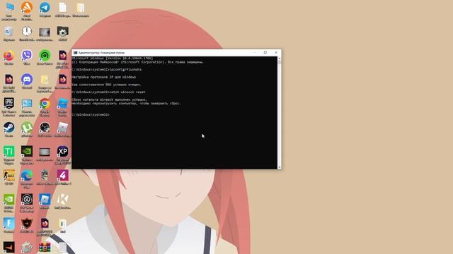Click the C:\Windows\system32> prompt line at bottom
Image resolution: width=453 pixels, height=254 pixels.
click(x=91, y=114)
